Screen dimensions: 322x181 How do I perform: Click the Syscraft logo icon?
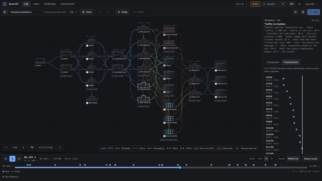(x=5, y=4)
